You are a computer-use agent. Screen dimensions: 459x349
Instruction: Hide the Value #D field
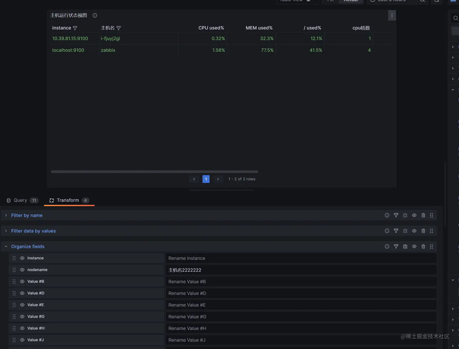(x=22, y=293)
